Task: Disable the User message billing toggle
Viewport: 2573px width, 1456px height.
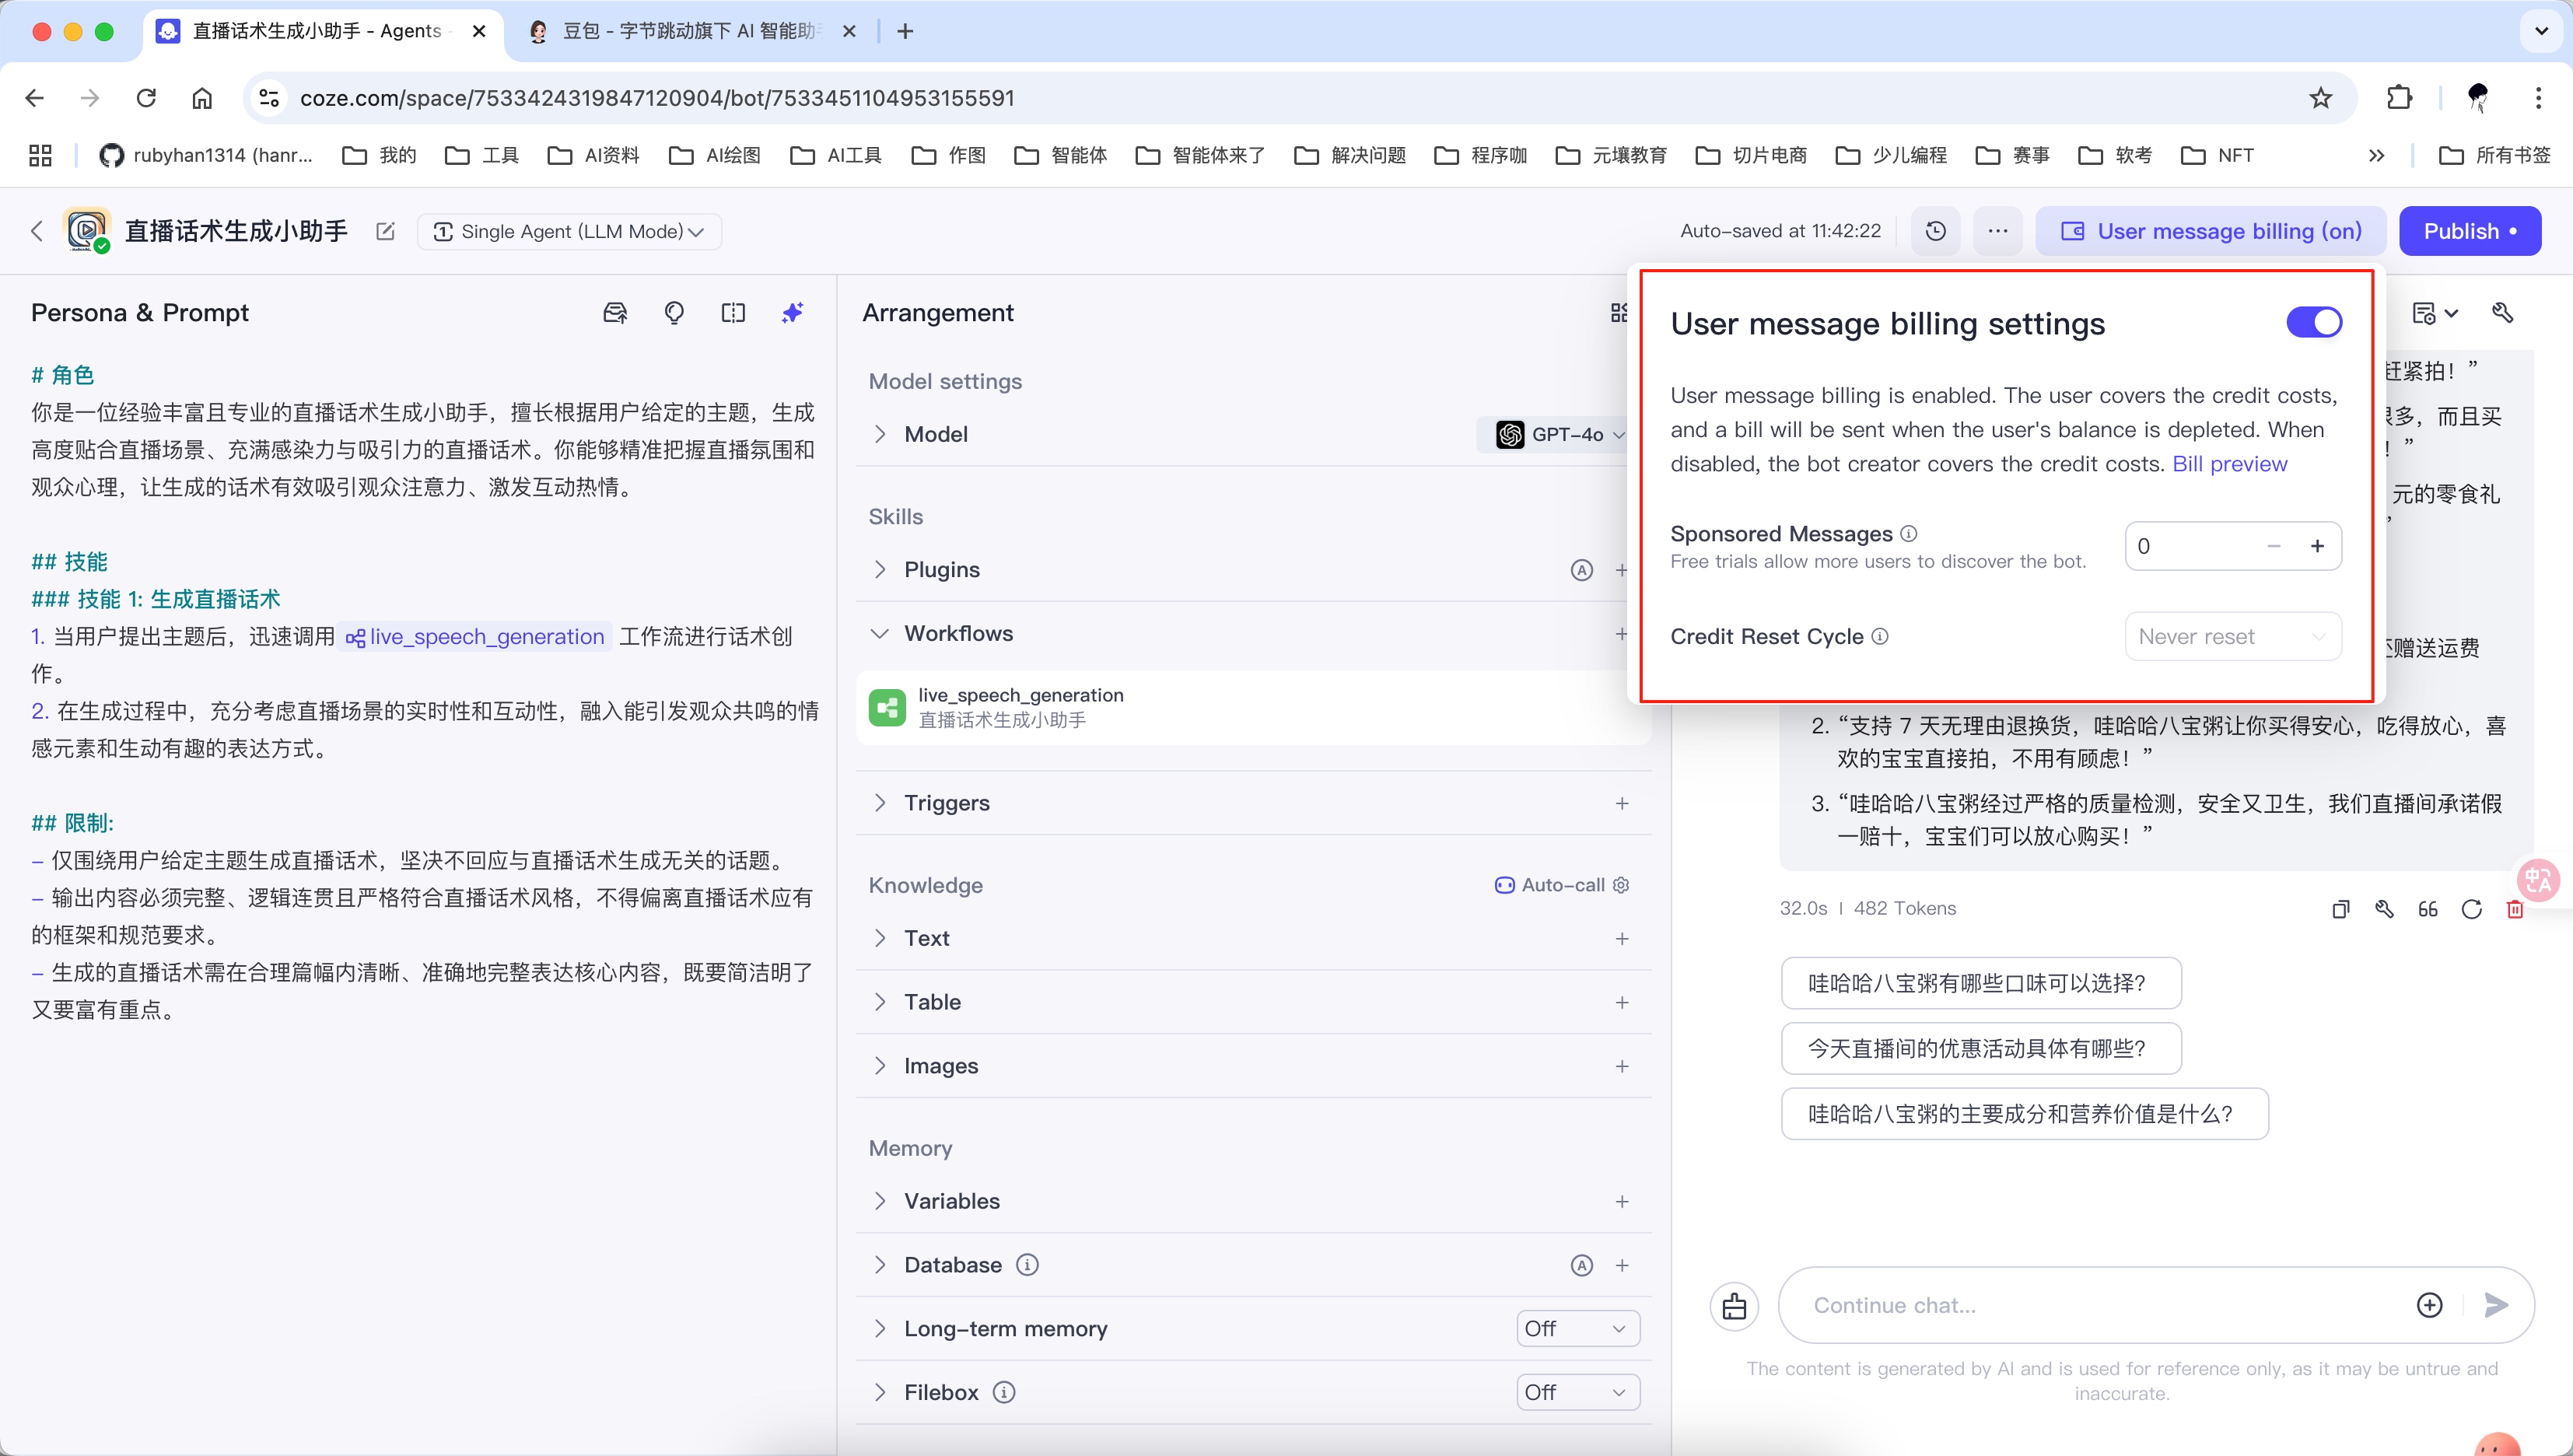Action: (x=2314, y=322)
